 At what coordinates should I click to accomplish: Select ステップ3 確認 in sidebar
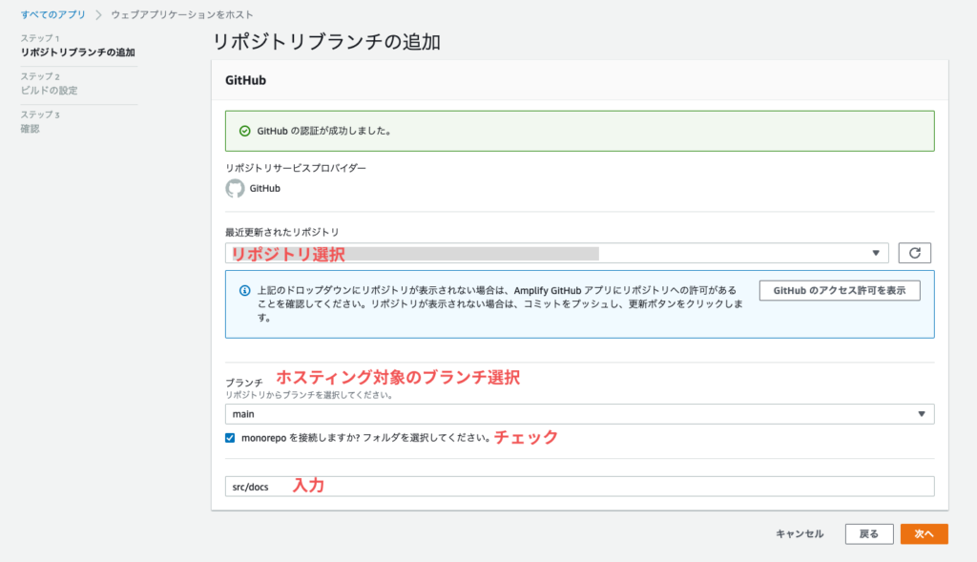40,121
